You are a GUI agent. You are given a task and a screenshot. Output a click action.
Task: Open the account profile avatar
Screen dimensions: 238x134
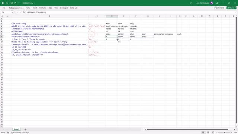point(212,3)
